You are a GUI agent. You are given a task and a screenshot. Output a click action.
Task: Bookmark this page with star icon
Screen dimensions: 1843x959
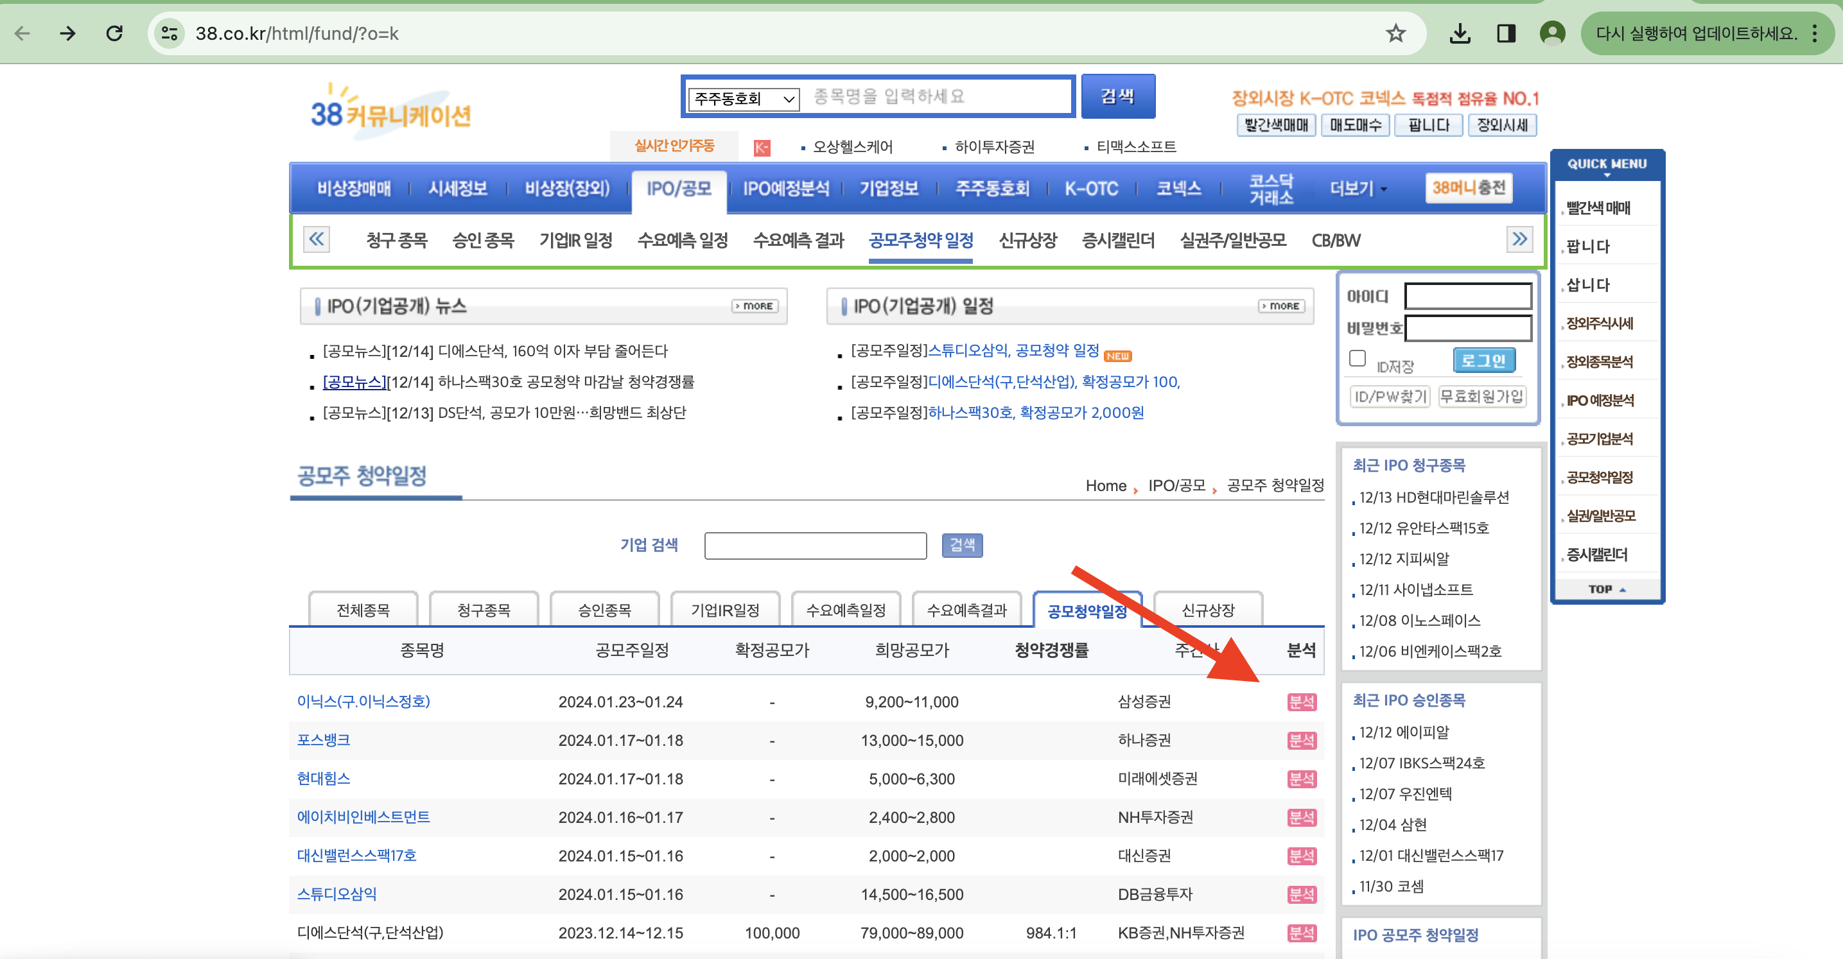(1395, 33)
